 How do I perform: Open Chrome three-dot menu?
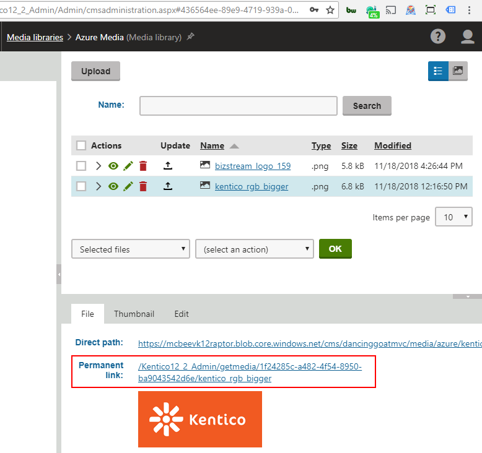click(469, 11)
